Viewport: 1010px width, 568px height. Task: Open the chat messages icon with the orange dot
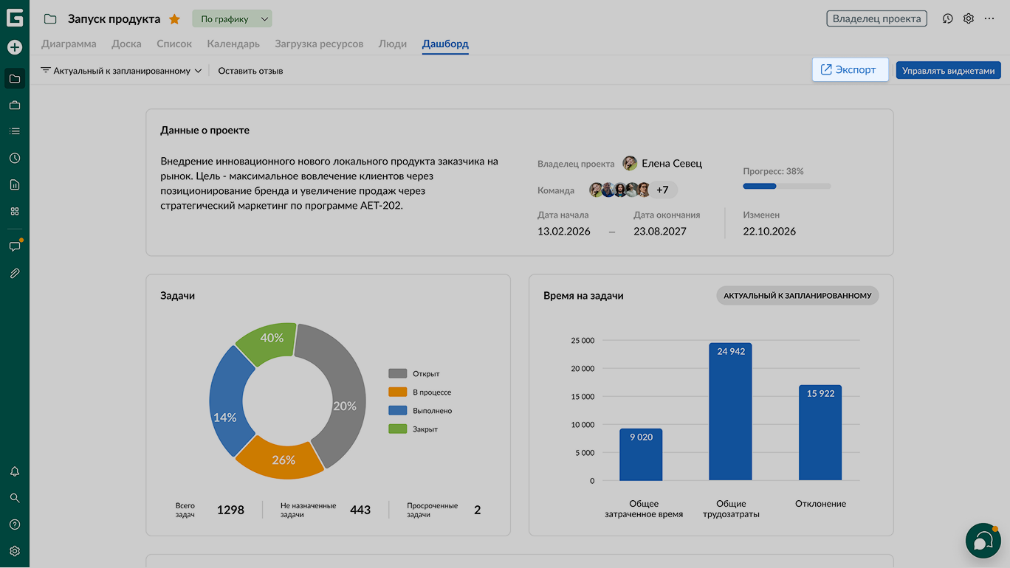[15, 246]
